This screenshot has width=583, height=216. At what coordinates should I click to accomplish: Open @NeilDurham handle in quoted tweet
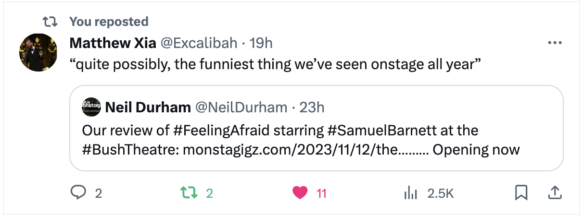point(241,108)
